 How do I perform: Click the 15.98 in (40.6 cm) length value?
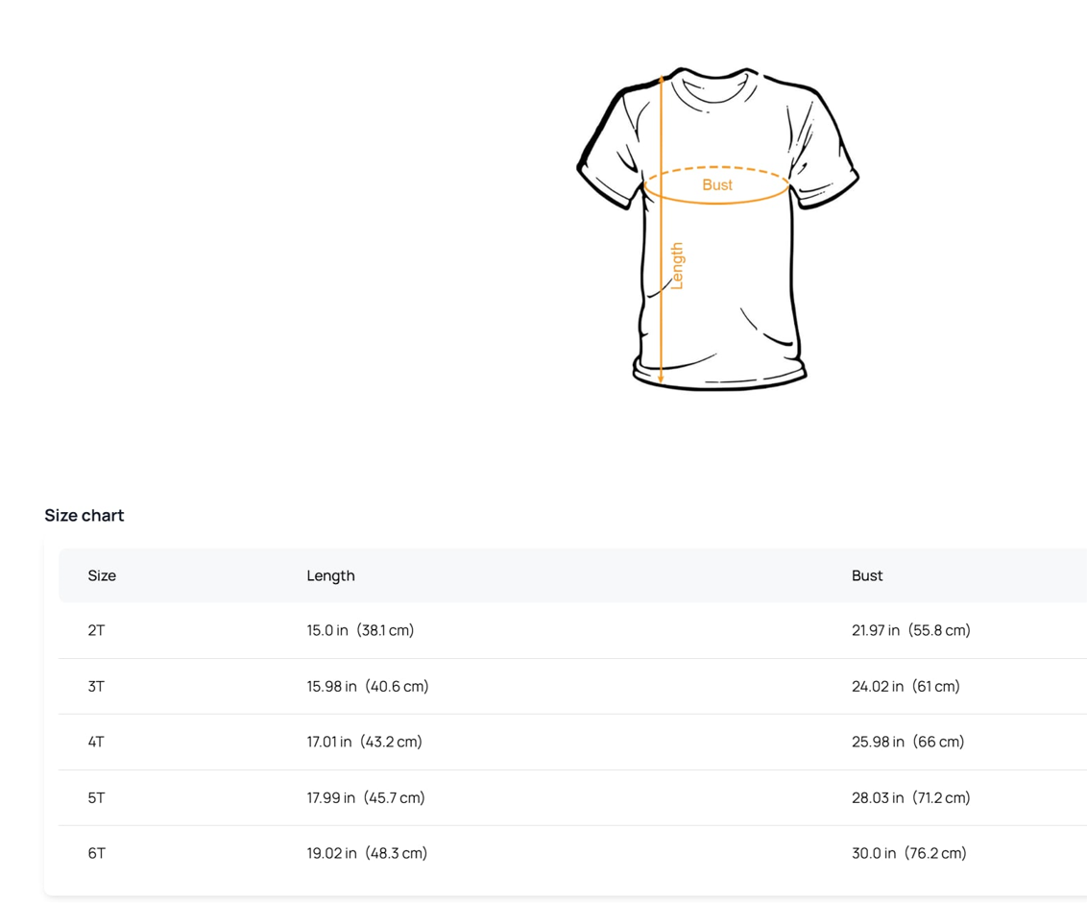pyautogui.click(x=368, y=686)
